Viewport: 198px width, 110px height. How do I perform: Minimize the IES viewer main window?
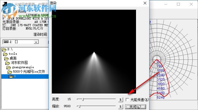coord(166,4)
